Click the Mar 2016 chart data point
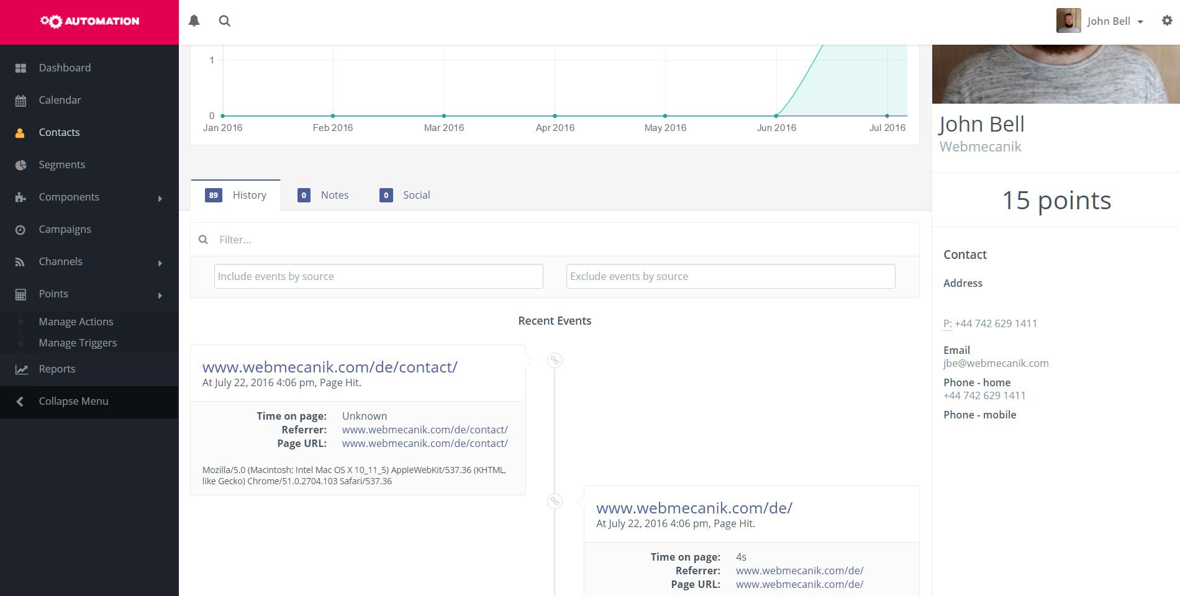This screenshot has width=1180, height=596. 444,115
